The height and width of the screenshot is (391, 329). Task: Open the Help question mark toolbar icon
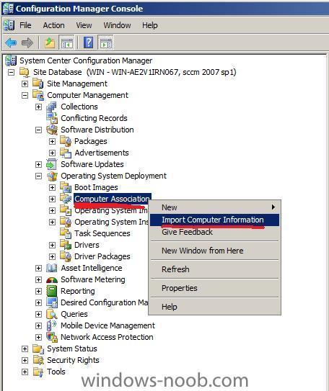pyautogui.click(x=89, y=42)
